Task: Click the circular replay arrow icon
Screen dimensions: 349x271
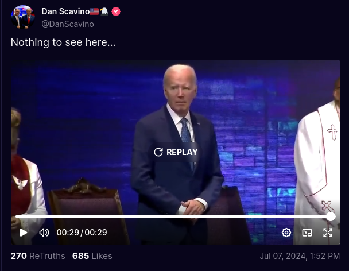Action: (x=158, y=152)
